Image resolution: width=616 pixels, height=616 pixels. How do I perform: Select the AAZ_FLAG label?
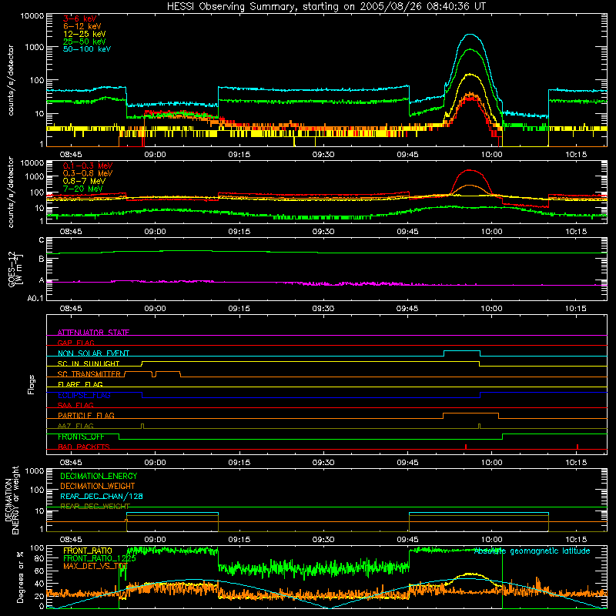tap(75, 426)
